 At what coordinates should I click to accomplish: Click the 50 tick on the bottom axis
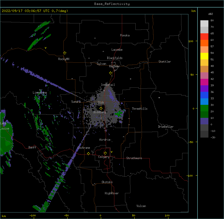[x=134, y=215]
